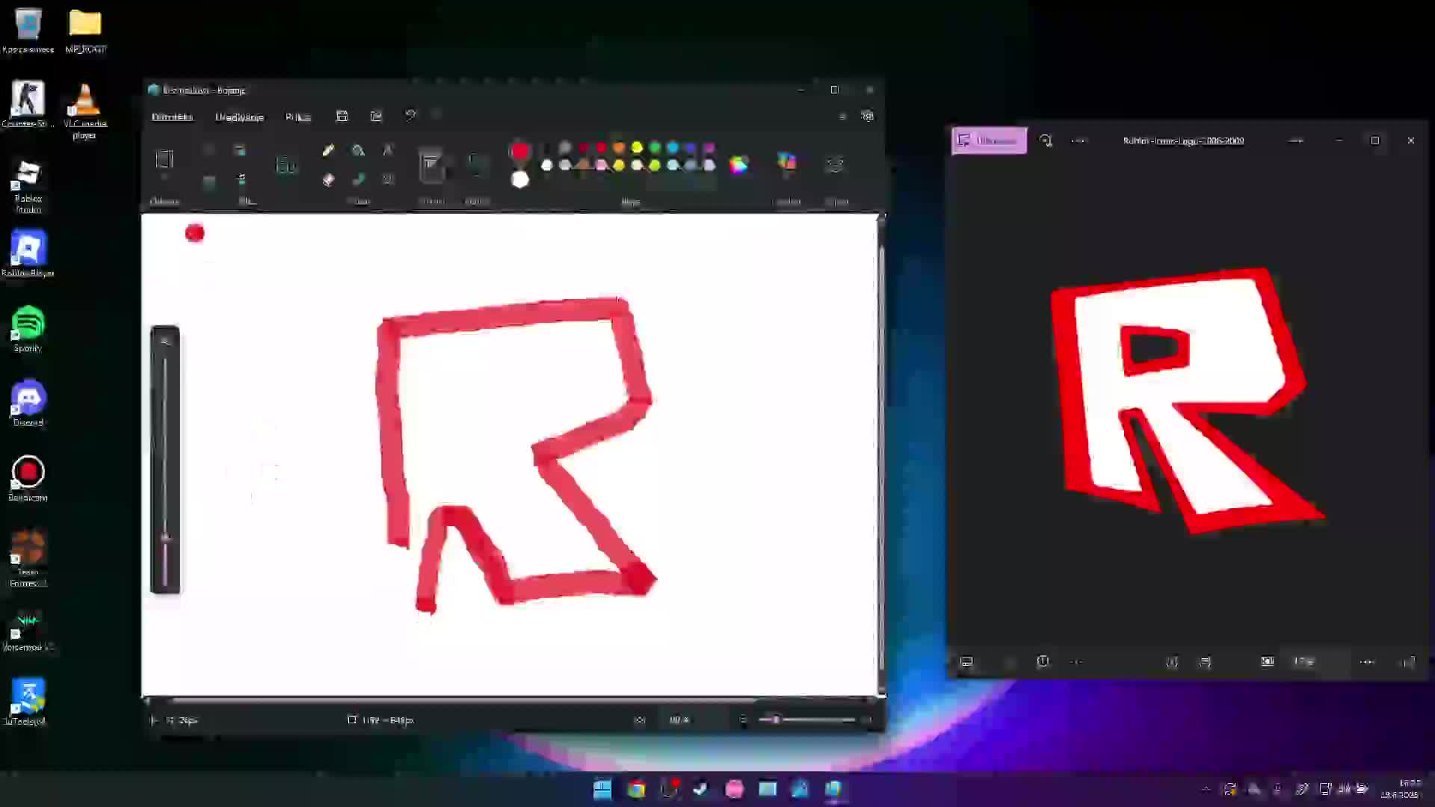
Task: Click the info icon in Photos bottom bar
Action: (x=1043, y=661)
